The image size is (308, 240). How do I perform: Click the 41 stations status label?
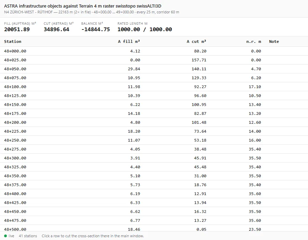click(28, 236)
